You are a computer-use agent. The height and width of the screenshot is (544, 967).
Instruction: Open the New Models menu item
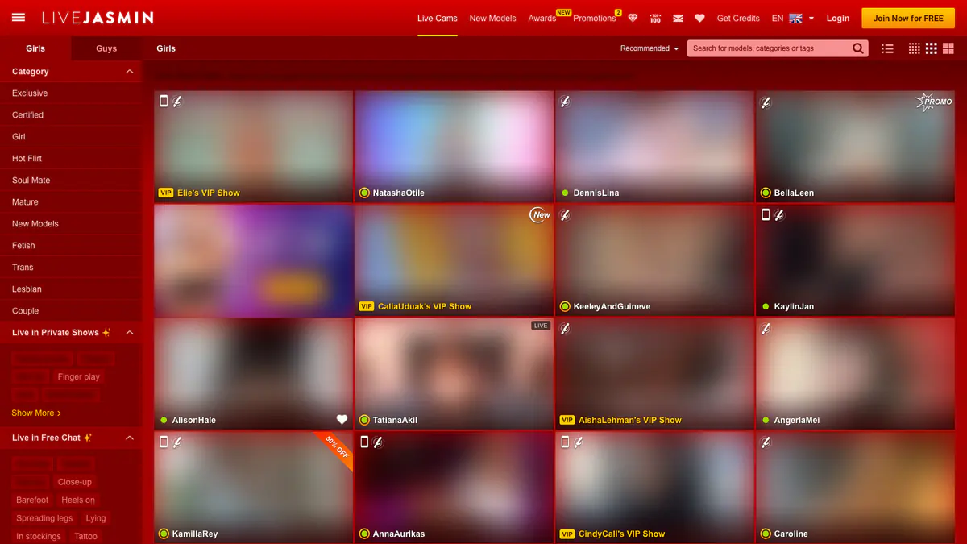coord(492,18)
